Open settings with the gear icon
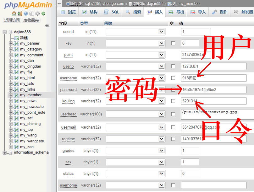Screen dimensions: 254x192 (37, 13)
